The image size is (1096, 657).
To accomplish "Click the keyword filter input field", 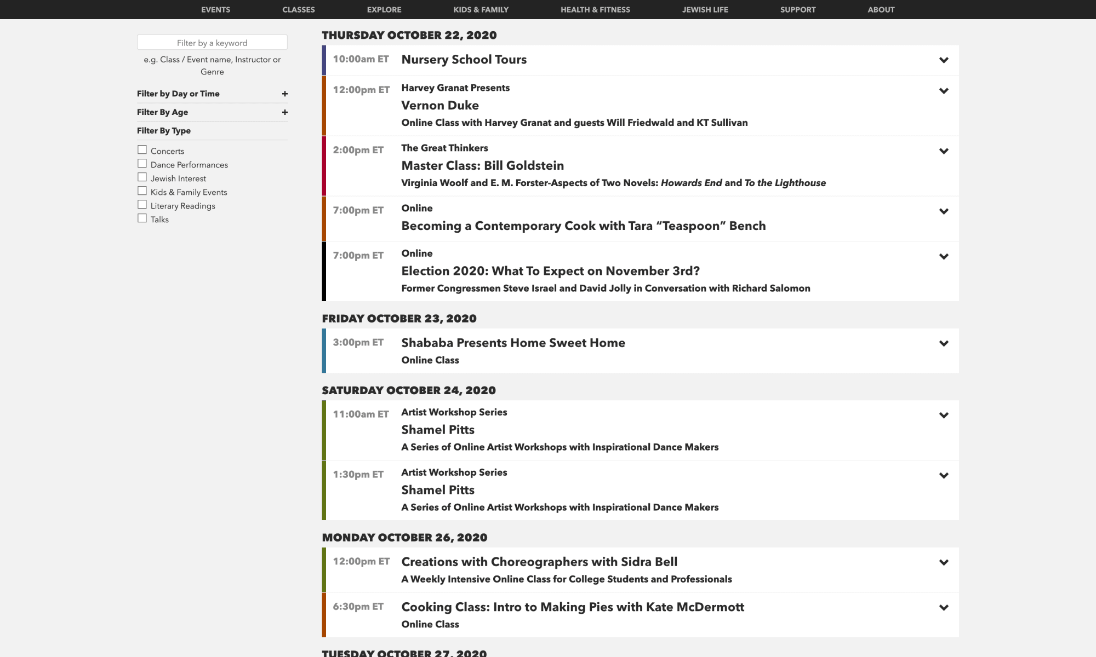I will [x=212, y=42].
